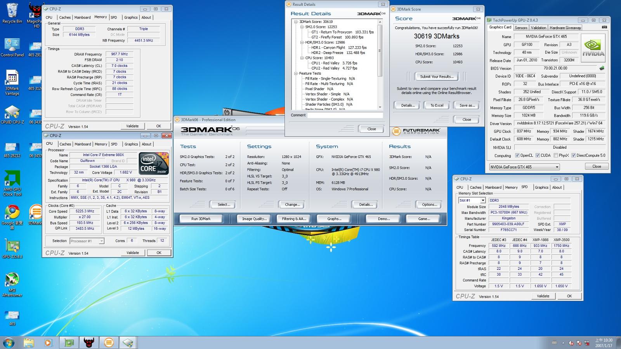The image size is (621, 349).
Task: Click Validate in the SPD CPU-Z window
Action: point(543,296)
